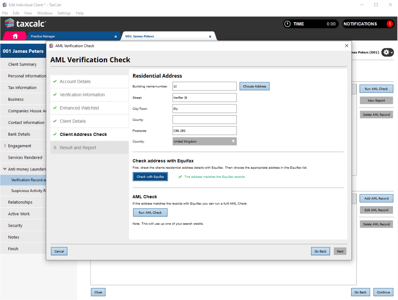Image resolution: width=398 pixels, height=300 pixels.
Task: Open Finish in the sidebar
Action: pos(23,249)
